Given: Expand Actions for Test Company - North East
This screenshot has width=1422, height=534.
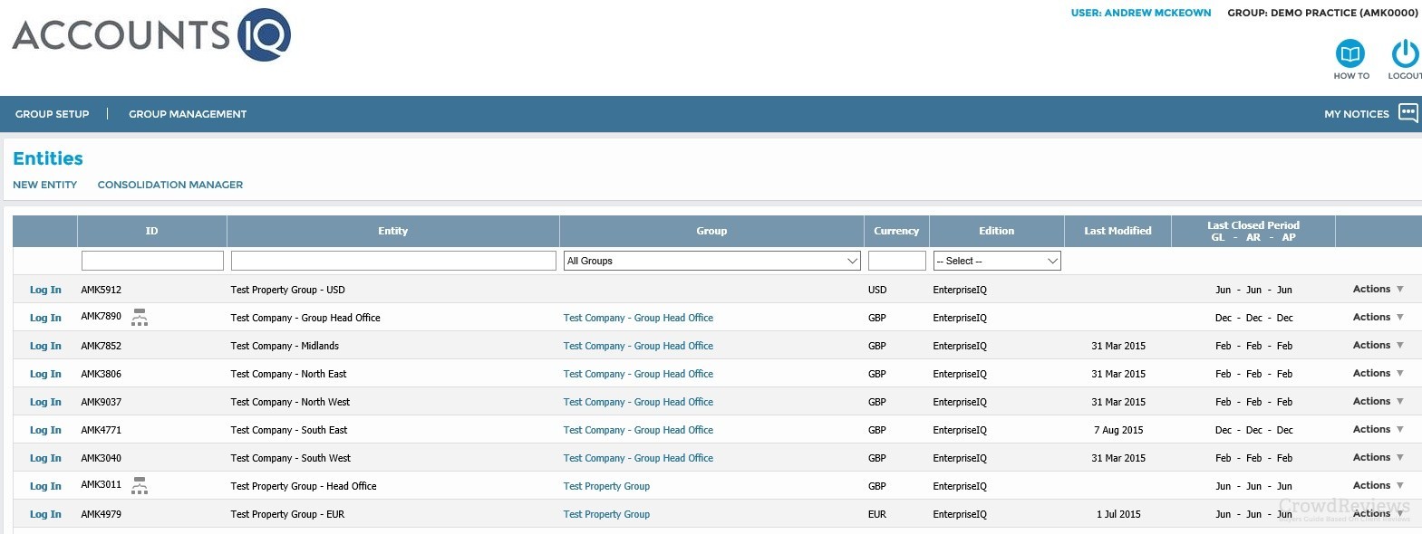Looking at the screenshot, I should click(x=1378, y=373).
